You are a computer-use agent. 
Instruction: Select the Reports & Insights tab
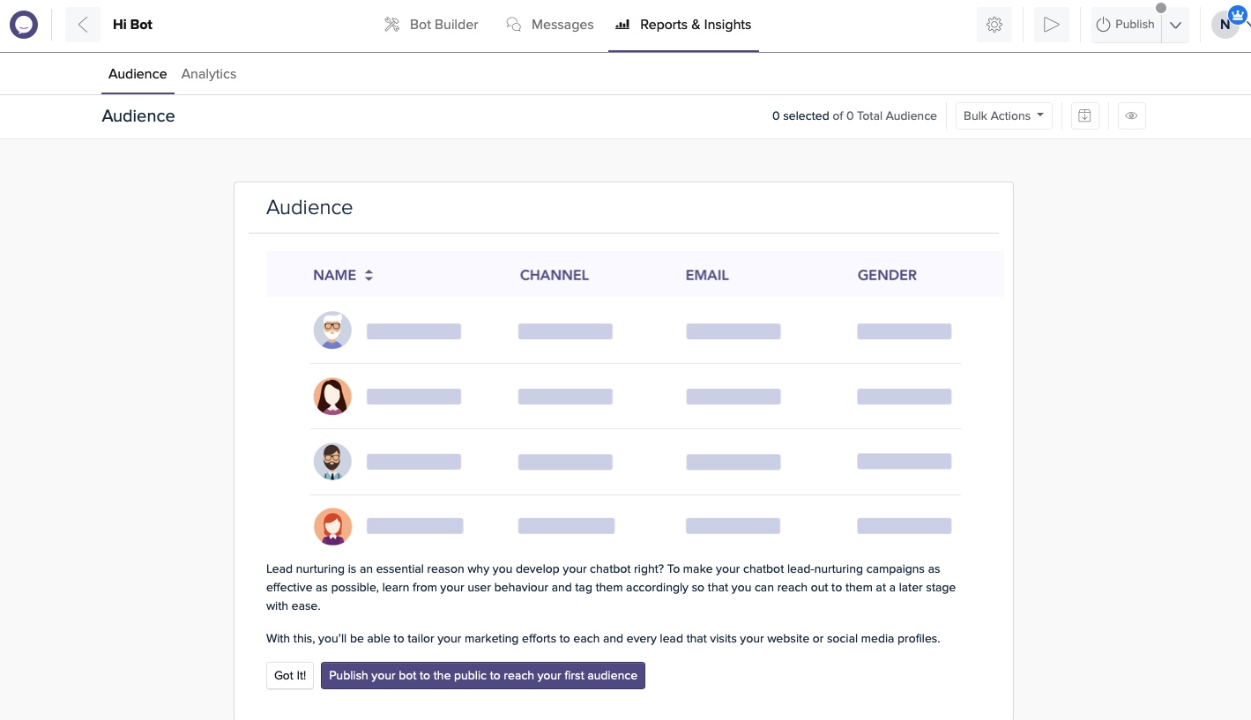tap(683, 25)
